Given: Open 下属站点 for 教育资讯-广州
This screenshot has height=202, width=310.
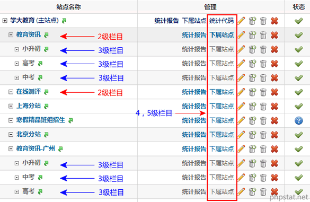Looking at the screenshot, I should pos(222,149).
